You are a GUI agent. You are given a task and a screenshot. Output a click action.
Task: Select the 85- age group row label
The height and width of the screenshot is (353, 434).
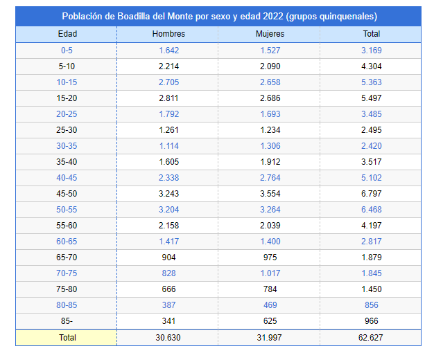pos(67,321)
